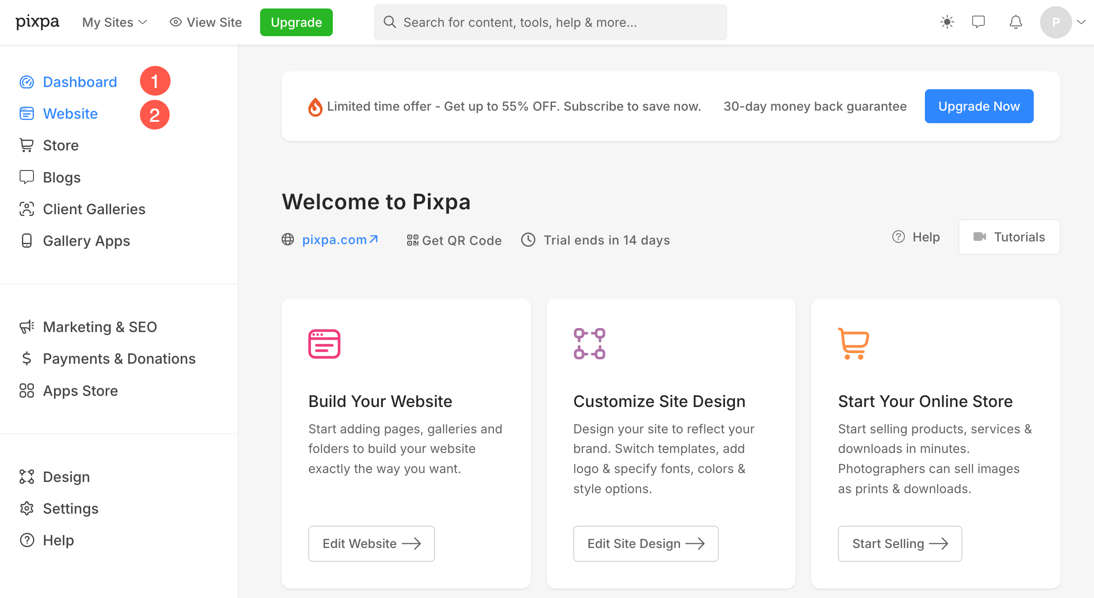Image resolution: width=1094 pixels, height=598 pixels.
Task: Open Payments & Donations
Action: [119, 359]
